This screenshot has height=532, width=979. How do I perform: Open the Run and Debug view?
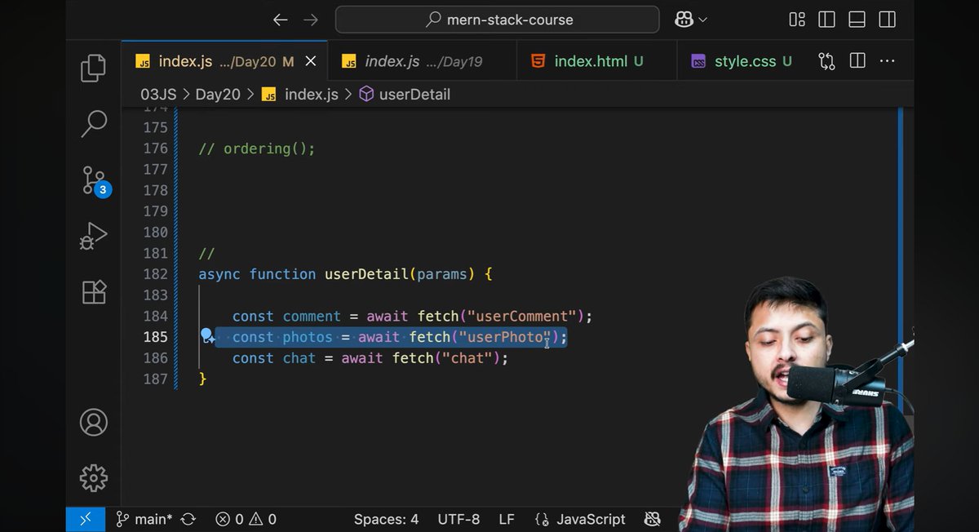coord(93,236)
